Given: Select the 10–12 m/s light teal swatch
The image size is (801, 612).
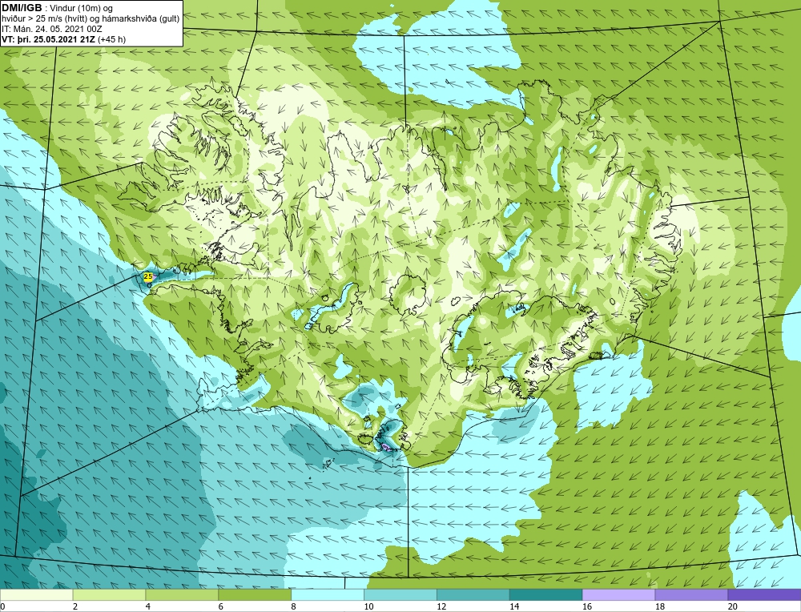Looking at the screenshot, I should [x=400, y=595].
